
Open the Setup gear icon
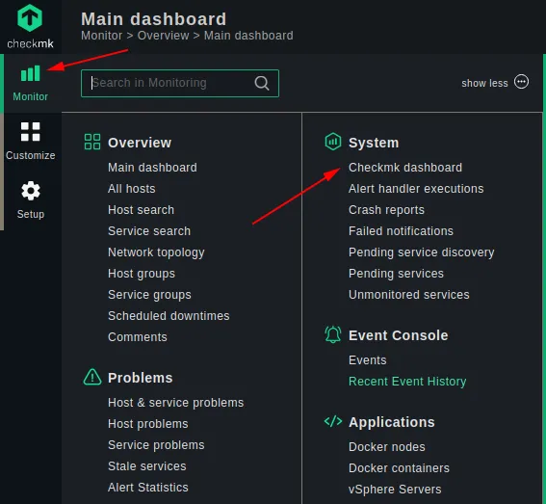[x=31, y=191]
